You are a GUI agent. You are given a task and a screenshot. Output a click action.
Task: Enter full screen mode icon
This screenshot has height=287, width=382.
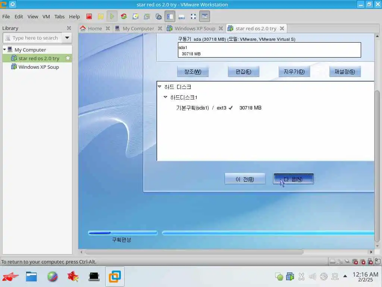click(x=194, y=16)
